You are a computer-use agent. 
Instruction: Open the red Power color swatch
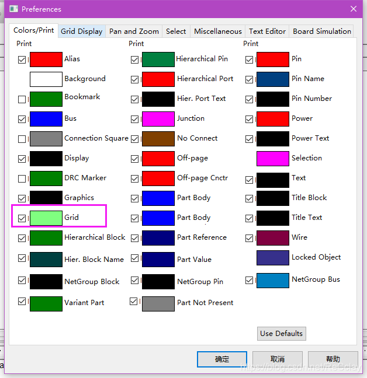tap(273, 119)
